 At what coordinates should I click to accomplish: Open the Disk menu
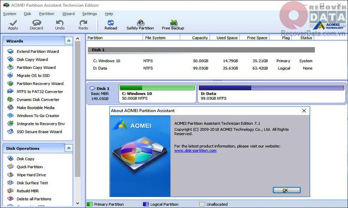pyautogui.click(x=27, y=14)
